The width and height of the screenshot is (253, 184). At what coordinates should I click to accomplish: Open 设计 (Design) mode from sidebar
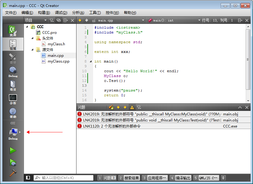tap(13, 57)
